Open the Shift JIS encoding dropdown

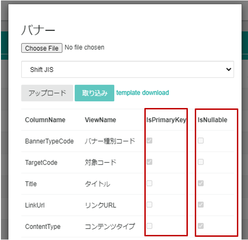coord(128,69)
